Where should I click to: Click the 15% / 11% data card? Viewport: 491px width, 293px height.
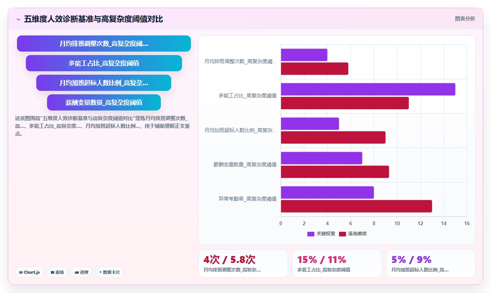coord(337,263)
